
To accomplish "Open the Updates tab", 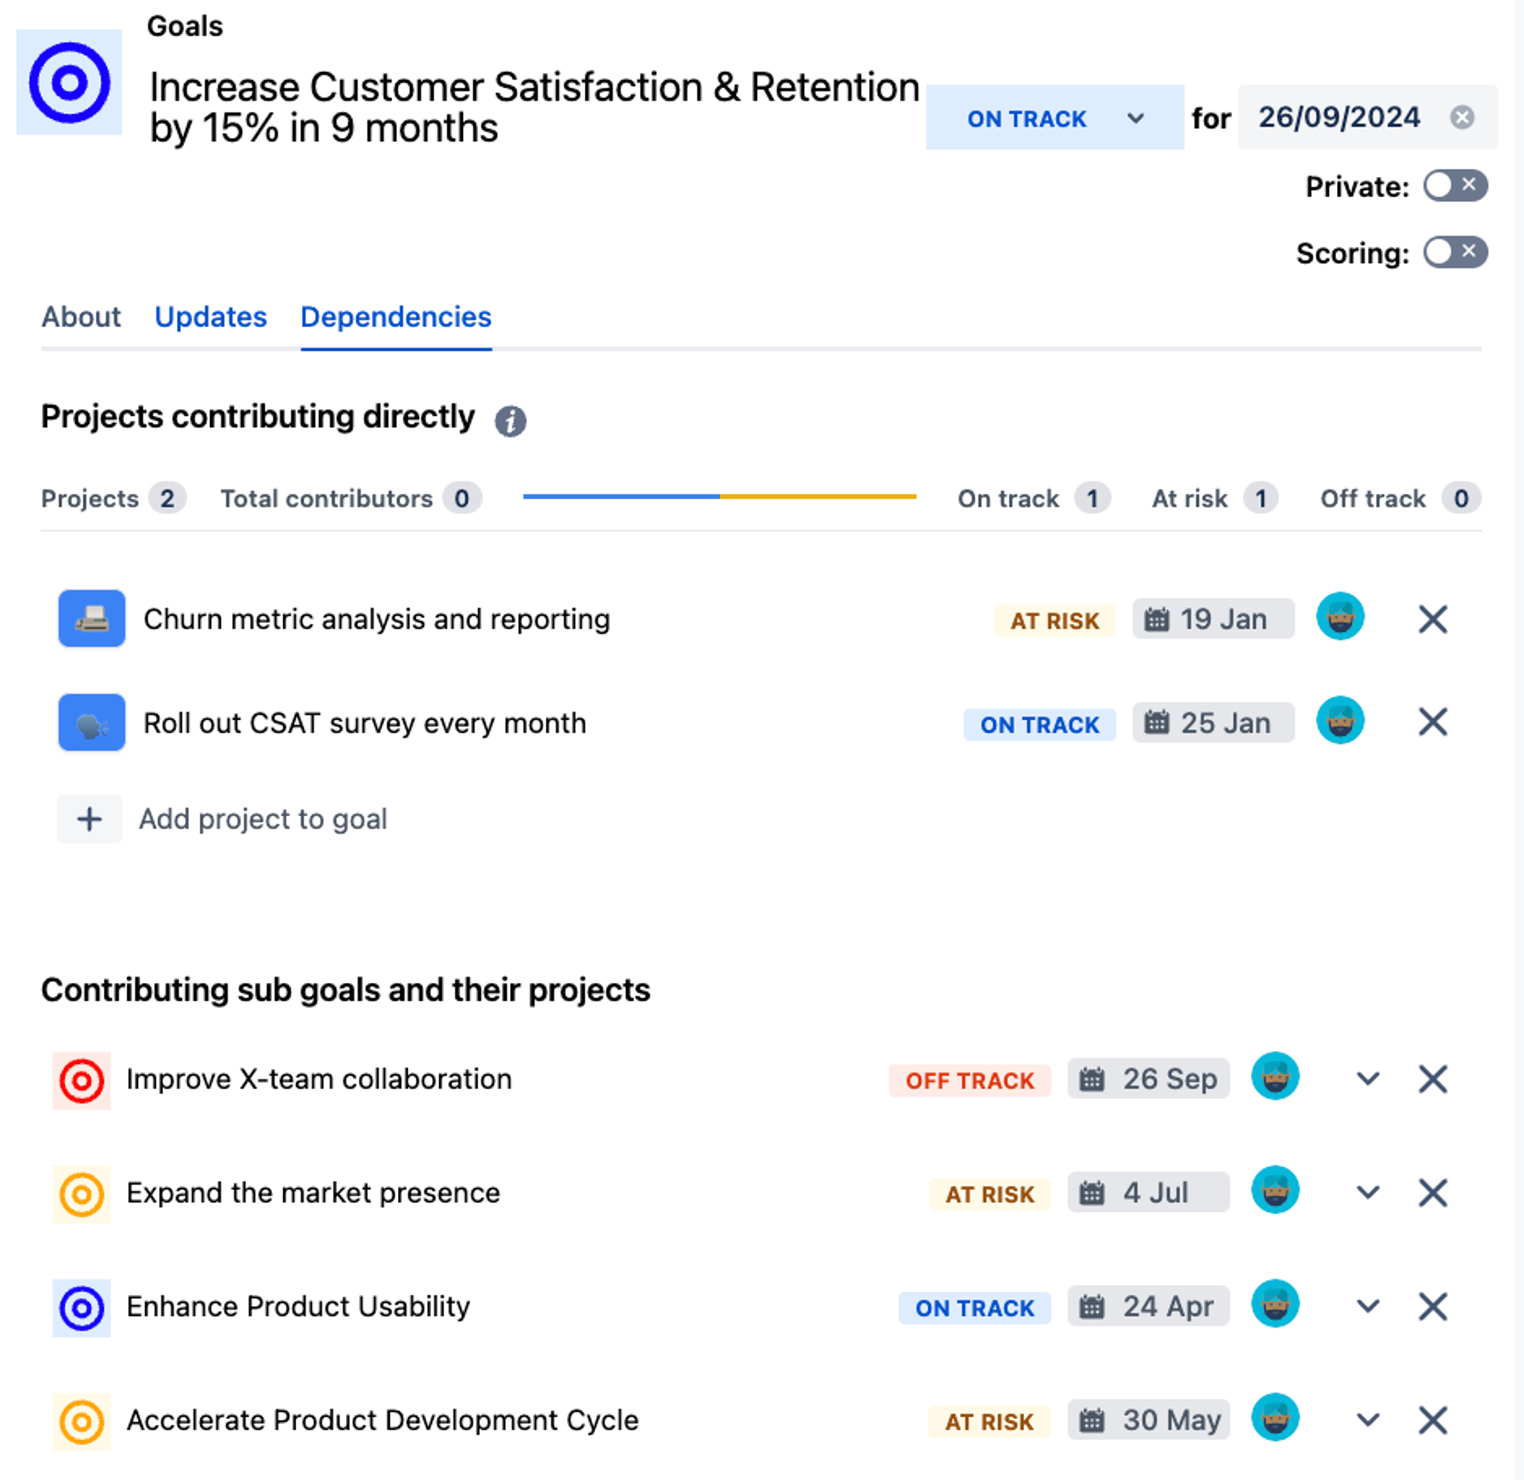I will 210,317.
